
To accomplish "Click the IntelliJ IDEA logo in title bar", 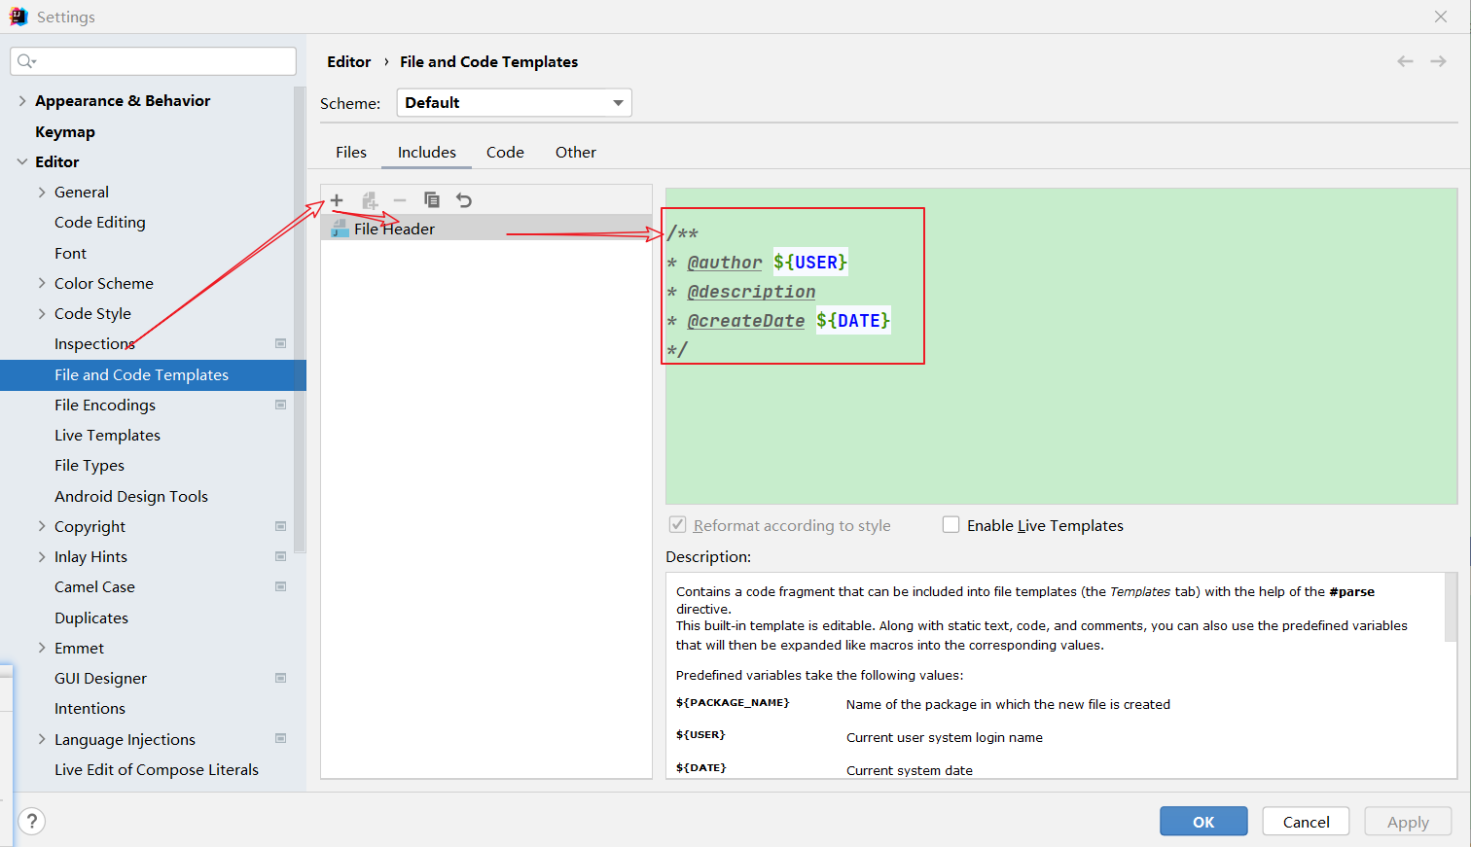I will (x=18, y=17).
